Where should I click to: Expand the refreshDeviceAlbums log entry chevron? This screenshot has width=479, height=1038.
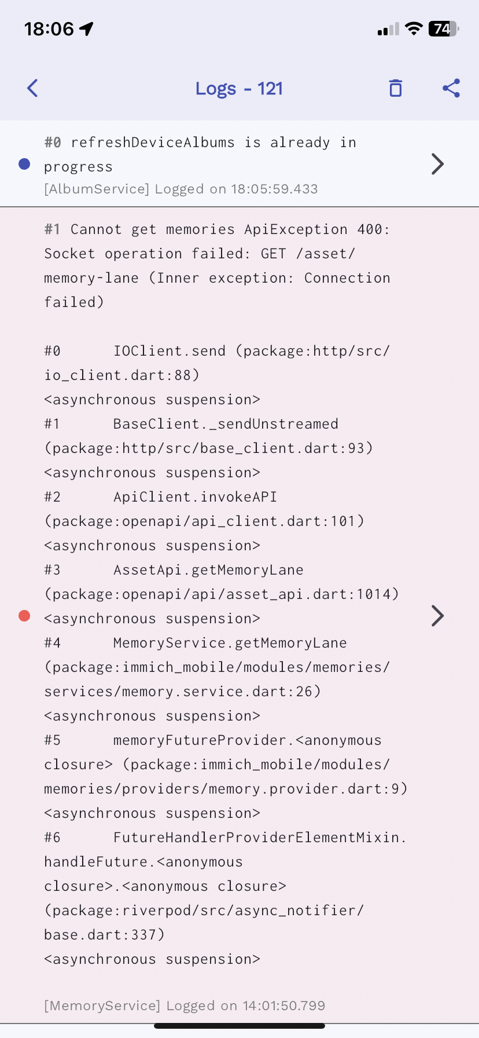click(437, 164)
